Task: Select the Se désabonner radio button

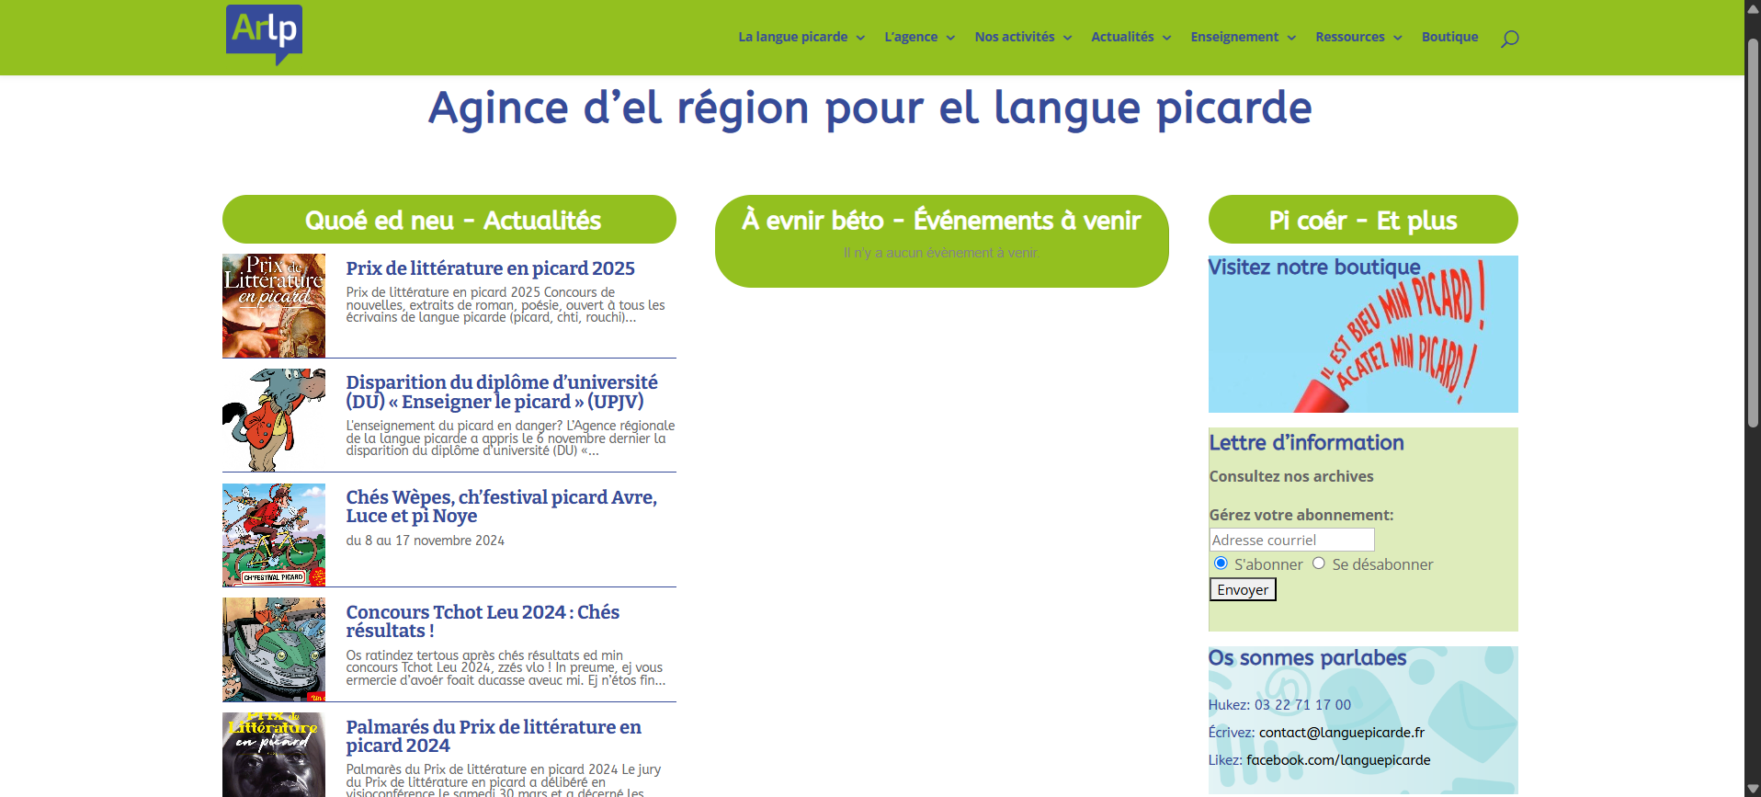Action: click(x=1319, y=564)
